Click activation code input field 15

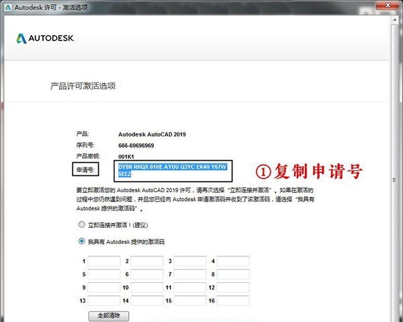tap(190, 300)
